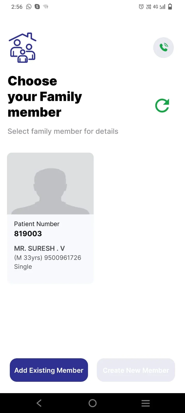Choose family member MR. SURESH . V
185x413 pixels.
(x=39, y=248)
